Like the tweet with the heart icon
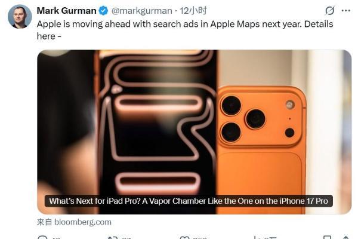This screenshot has width=358, height=239. coord(184,237)
